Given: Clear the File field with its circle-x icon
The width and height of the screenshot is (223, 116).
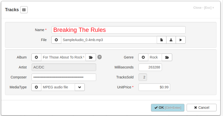Looking at the screenshot, I should (56, 40).
